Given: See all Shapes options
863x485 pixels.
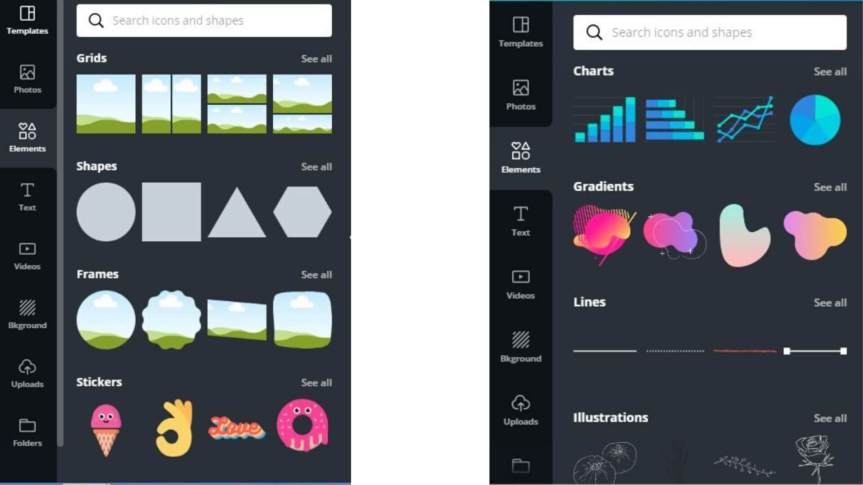Looking at the screenshot, I should point(316,167).
